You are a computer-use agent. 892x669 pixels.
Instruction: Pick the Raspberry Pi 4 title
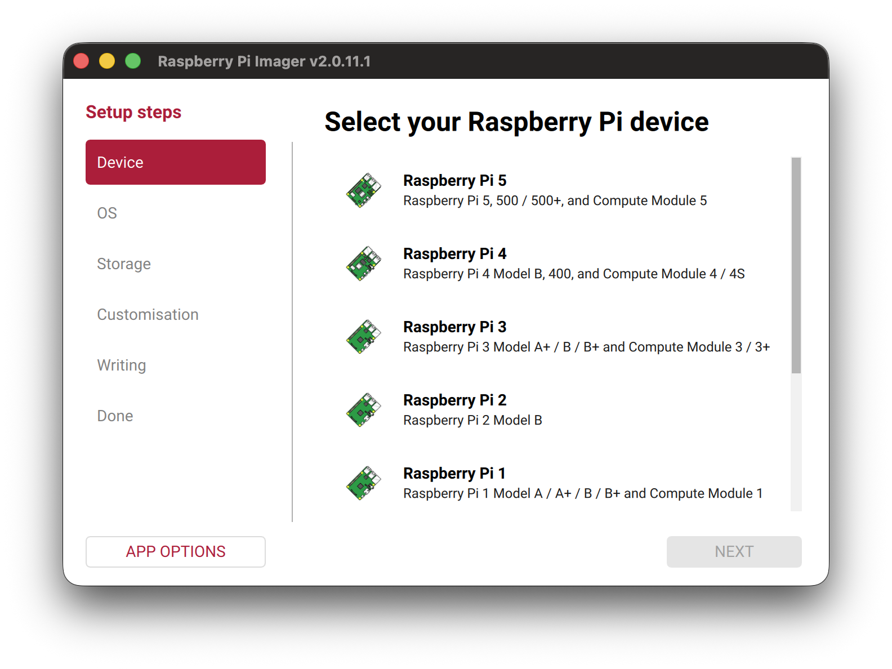455,253
